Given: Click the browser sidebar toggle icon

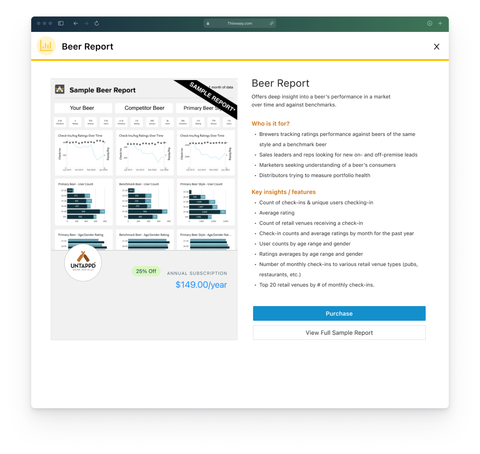Looking at the screenshot, I should [61, 23].
